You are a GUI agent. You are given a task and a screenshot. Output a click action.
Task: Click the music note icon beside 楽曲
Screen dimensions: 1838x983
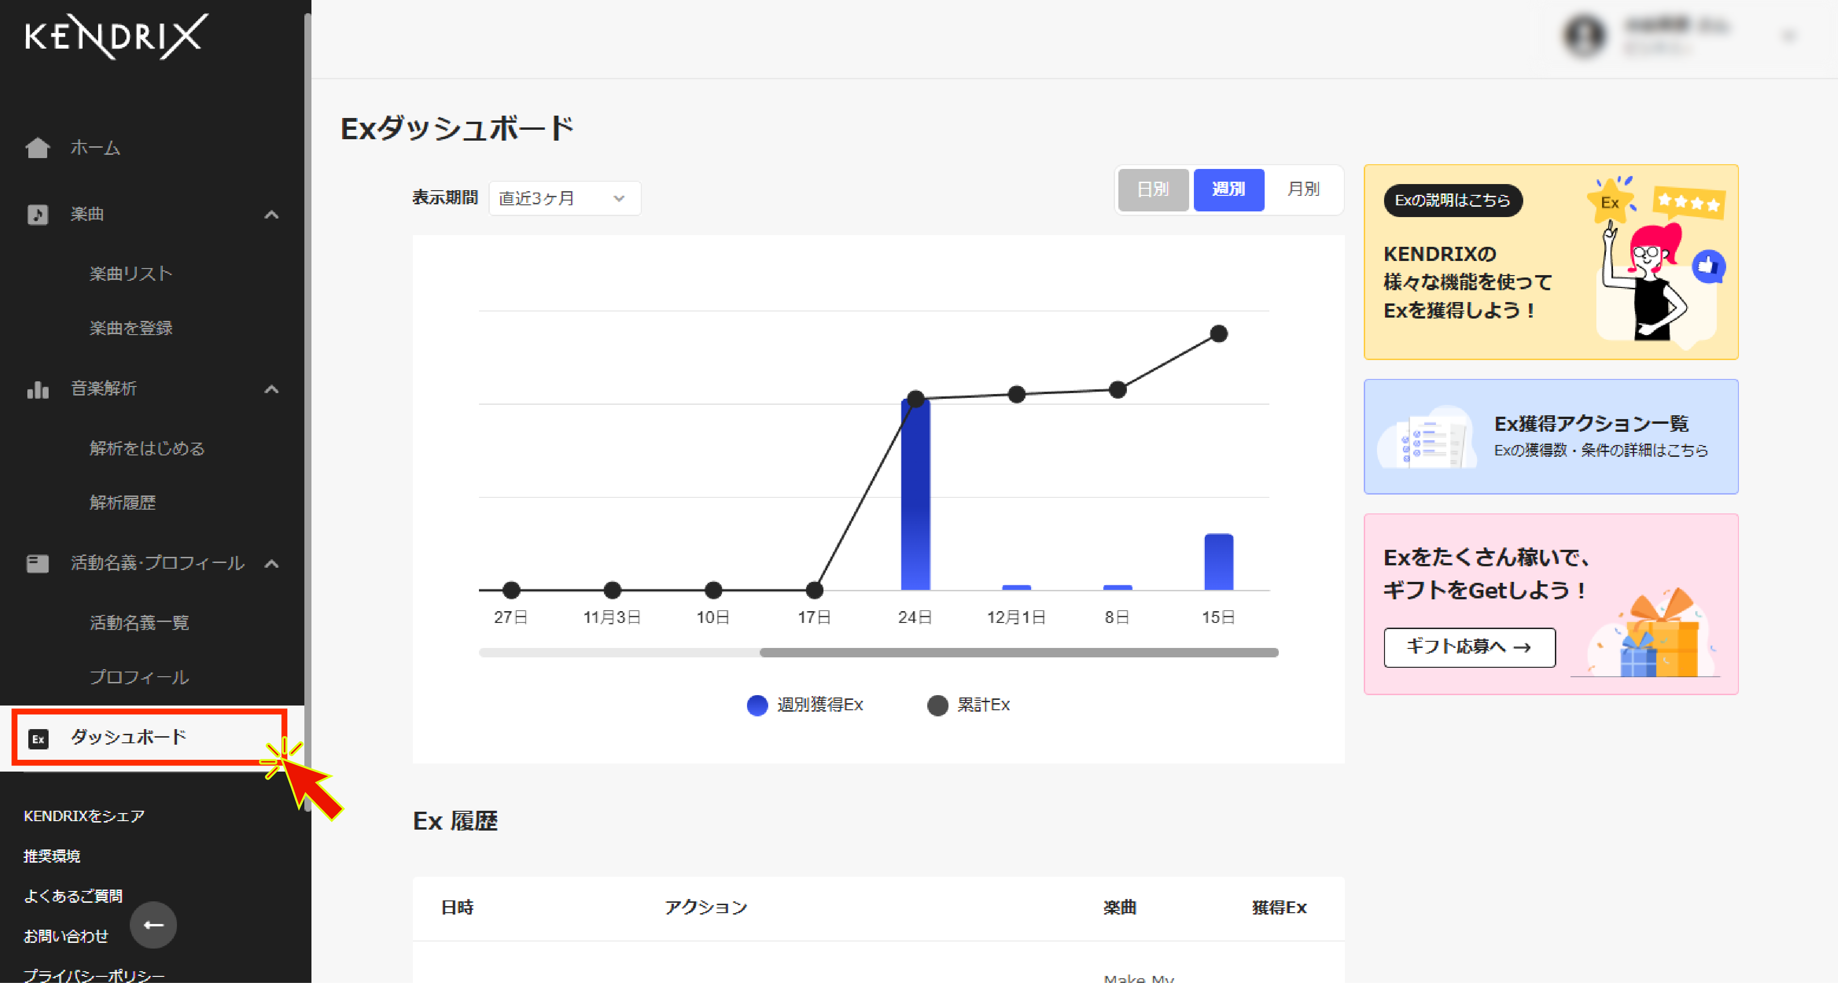pos(37,214)
